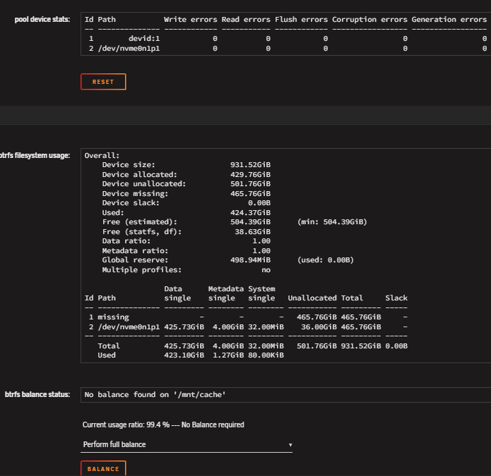
Task: Click the pool device stats label
Action: point(42,19)
